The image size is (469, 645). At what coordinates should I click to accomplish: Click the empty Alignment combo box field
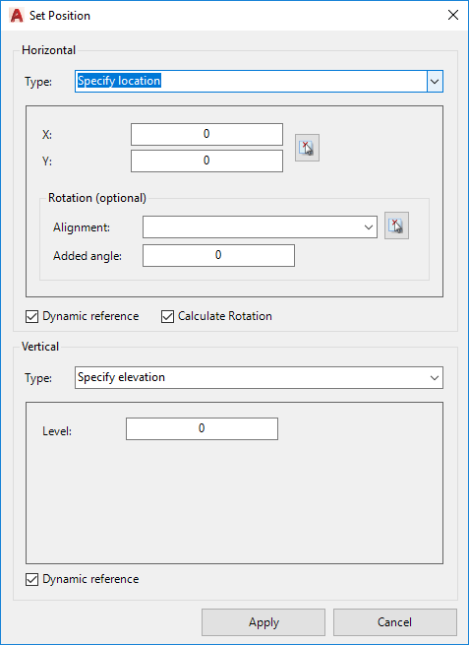[x=260, y=227]
